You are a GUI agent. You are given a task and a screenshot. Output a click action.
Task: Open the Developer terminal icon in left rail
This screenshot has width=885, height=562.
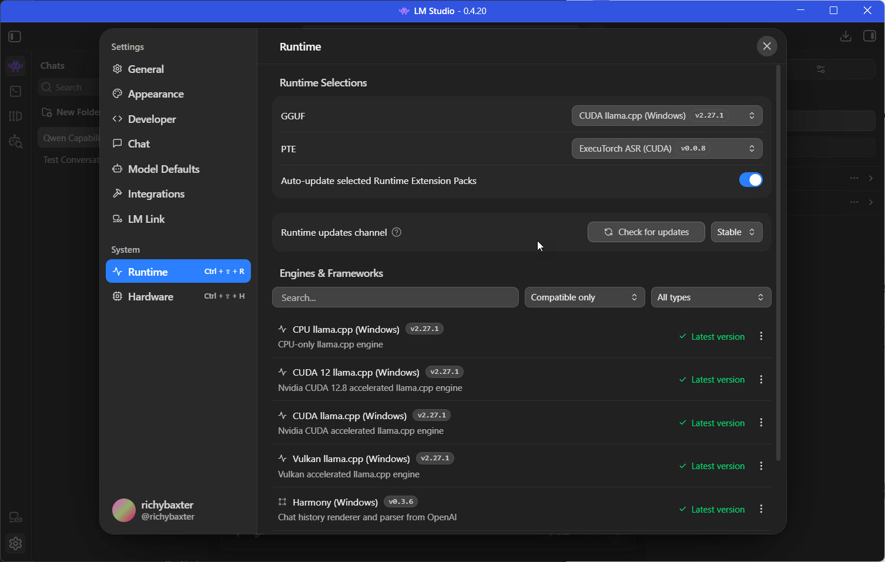16,91
